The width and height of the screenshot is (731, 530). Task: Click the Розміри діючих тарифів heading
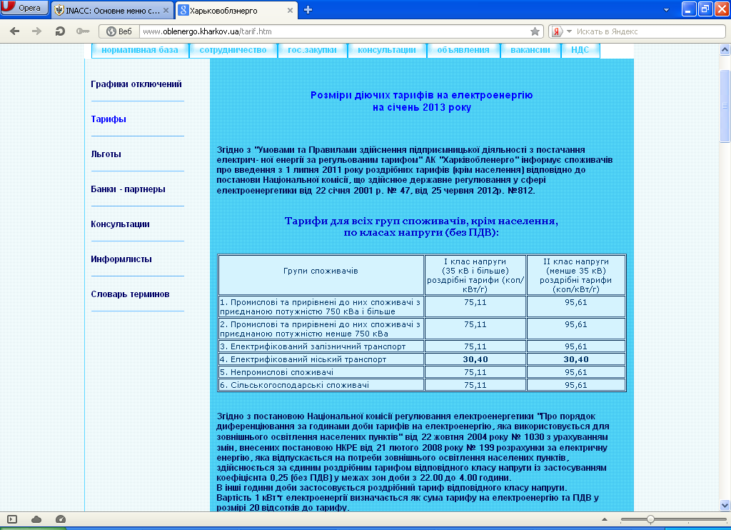[x=421, y=101]
